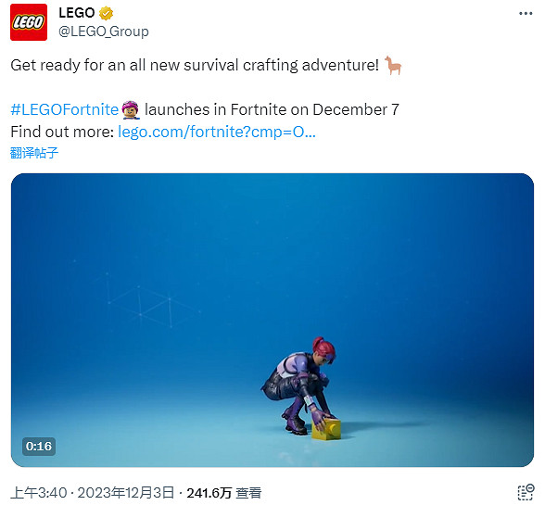Viewport: 545px width, 505px height.
Task: Click the faint triangle pattern in video
Action: pyautogui.click(x=153, y=300)
